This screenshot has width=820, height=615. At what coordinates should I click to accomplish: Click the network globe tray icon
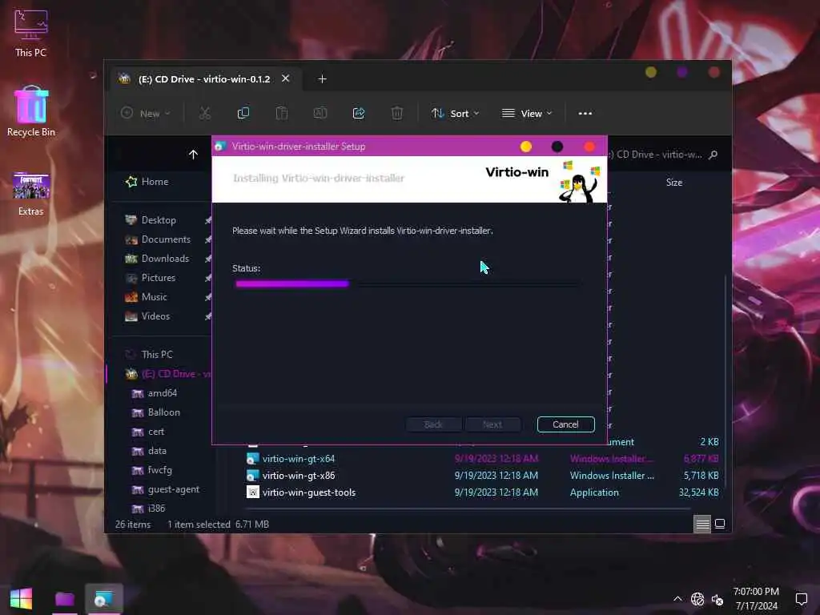pyautogui.click(x=697, y=599)
